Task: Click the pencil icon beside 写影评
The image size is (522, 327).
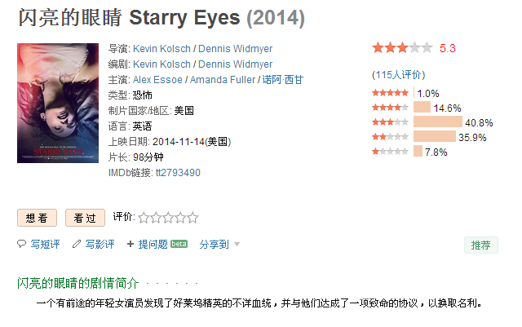Action: point(77,244)
